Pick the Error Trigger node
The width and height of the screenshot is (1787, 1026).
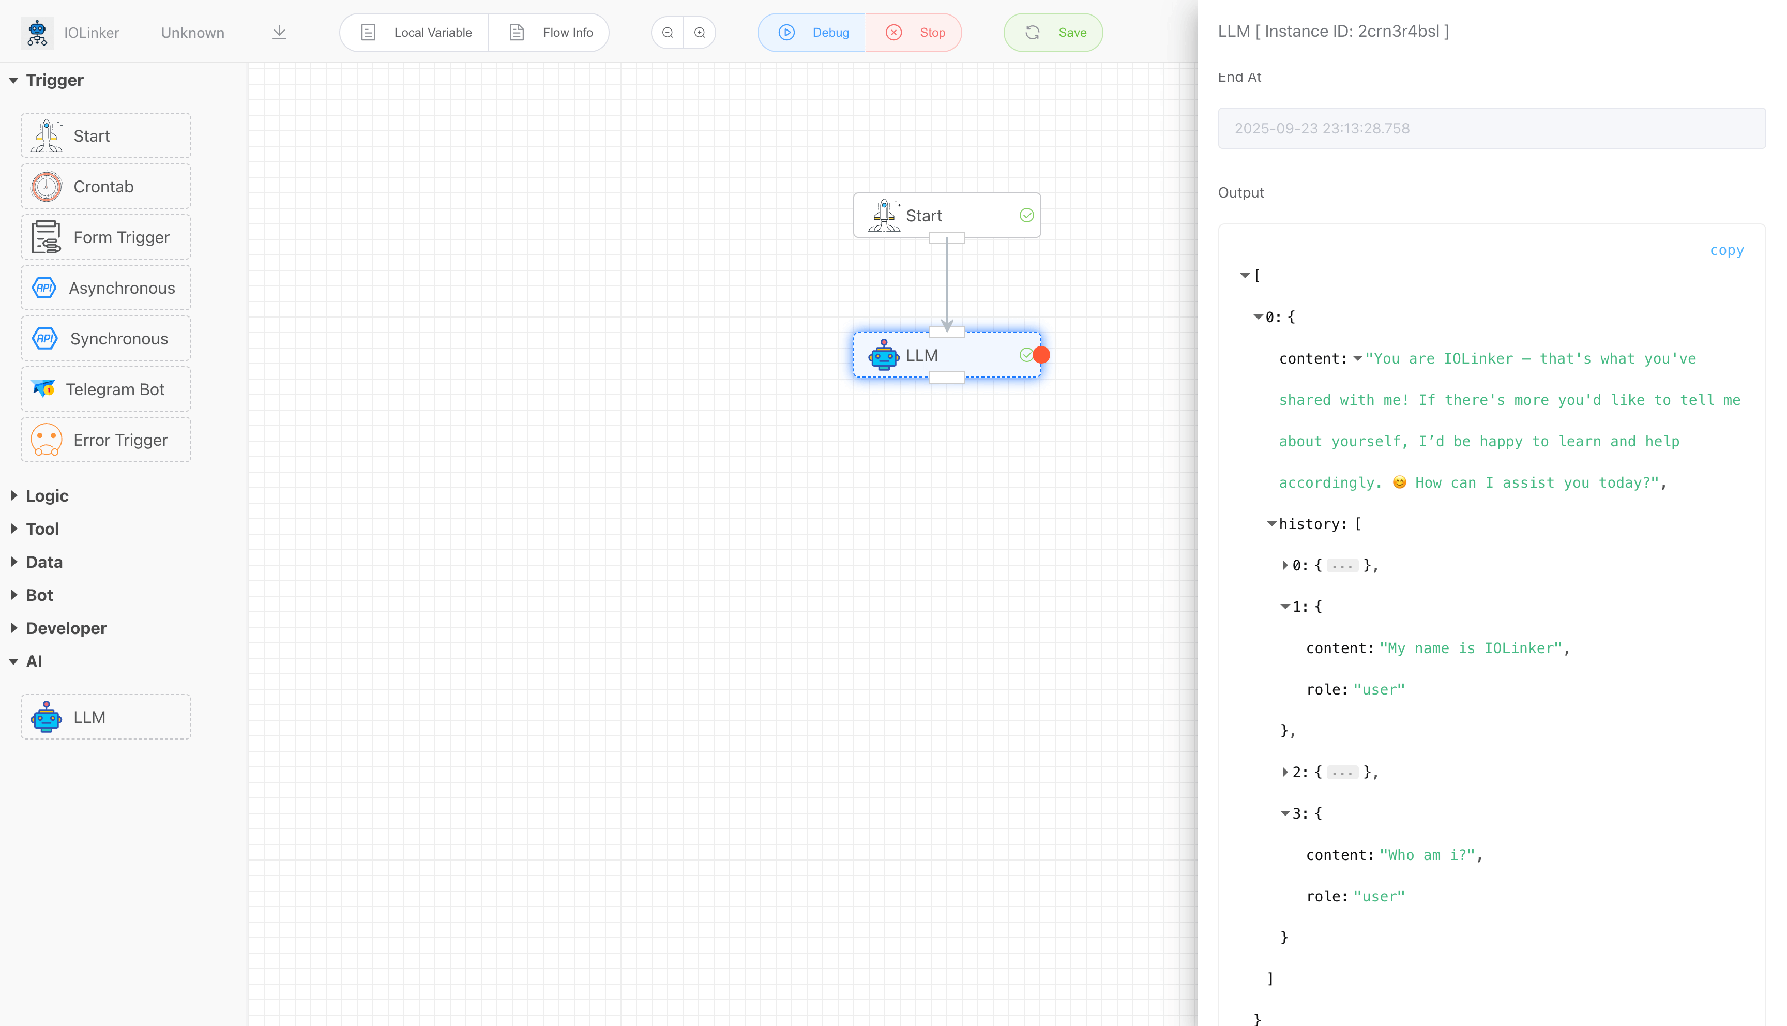[x=105, y=440]
